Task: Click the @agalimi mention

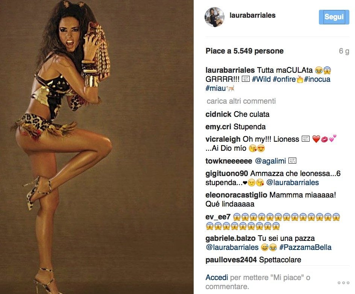Action: (270, 161)
